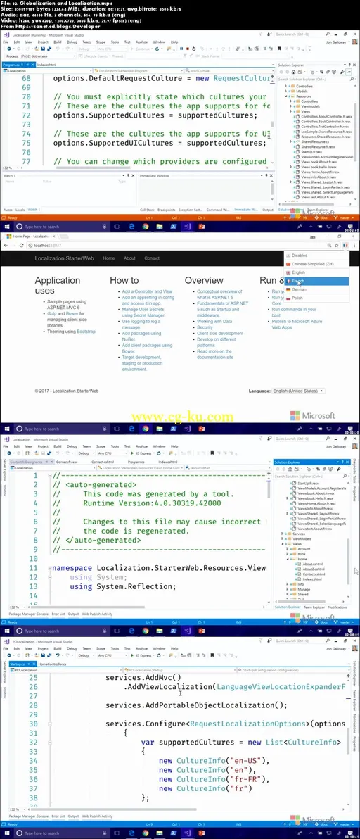Follow the Add a Controller and View link
This screenshot has height=839, width=360.
coord(147,291)
